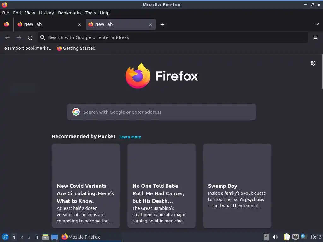Switch to workspace 4
Screen dimensions: 323x242
click(37, 237)
